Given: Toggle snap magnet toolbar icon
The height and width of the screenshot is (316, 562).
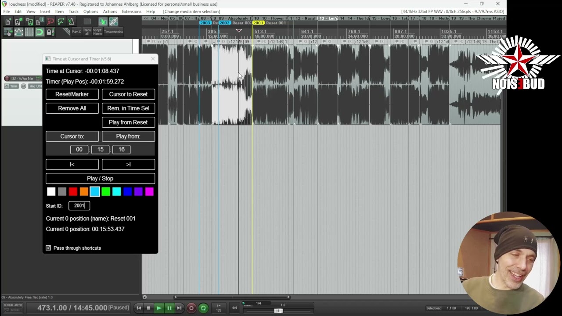Looking at the screenshot, I should 40,32.
